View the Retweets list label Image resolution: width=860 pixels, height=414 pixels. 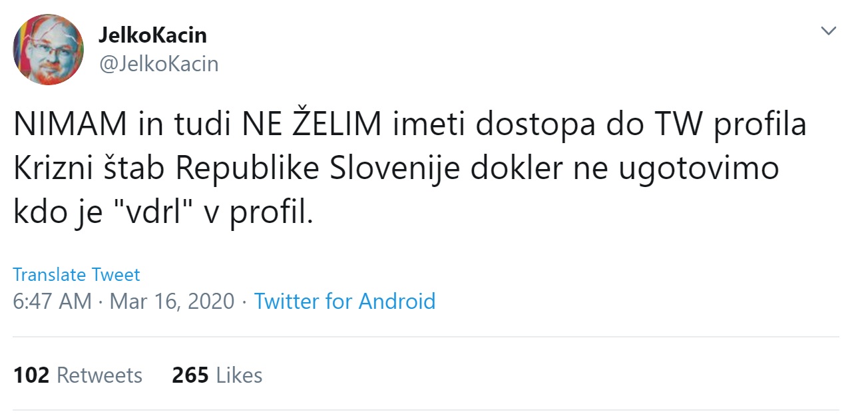coord(99,375)
